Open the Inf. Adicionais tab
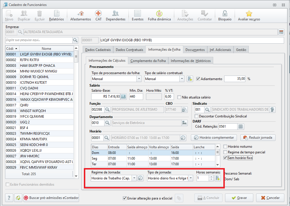Image resolution: width=290 pixels, height=206 pixels. pyautogui.click(x=220, y=50)
